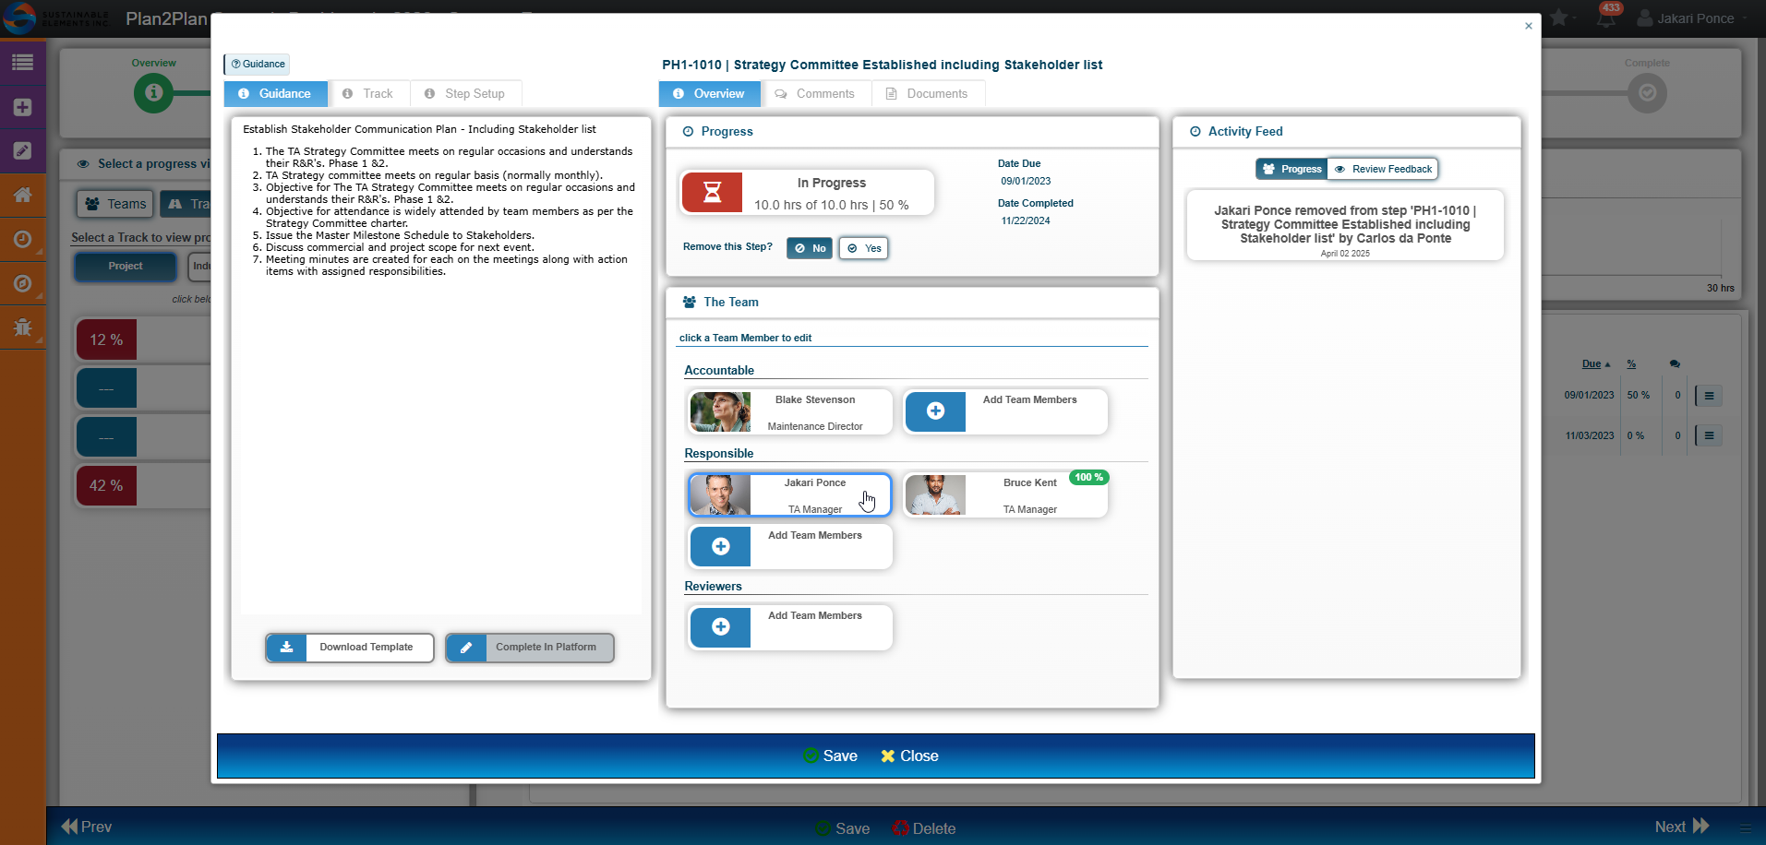Click plus icon to add Responsible team members
1766x845 pixels.
click(x=721, y=547)
